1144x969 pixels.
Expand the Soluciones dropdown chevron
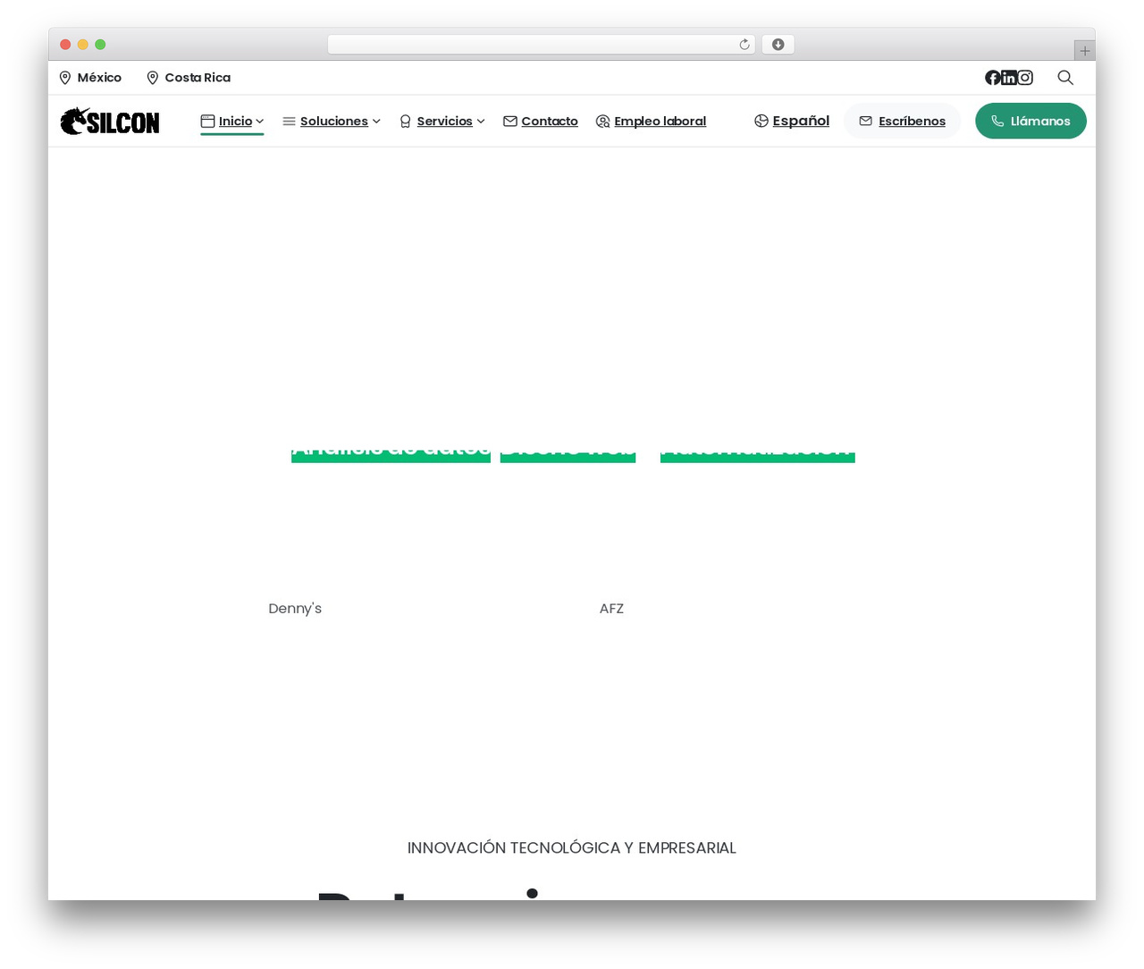pyautogui.click(x=376, y=122)
